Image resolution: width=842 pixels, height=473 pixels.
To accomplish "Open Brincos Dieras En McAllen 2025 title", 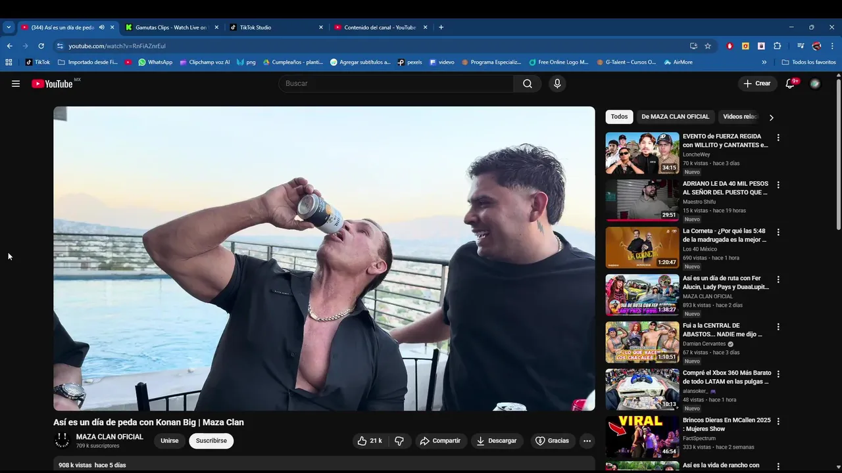I will [726, 424].
